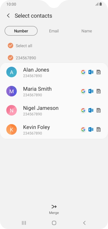Tap the Merge button label
The image size is (108, 229).
[54, 213]
